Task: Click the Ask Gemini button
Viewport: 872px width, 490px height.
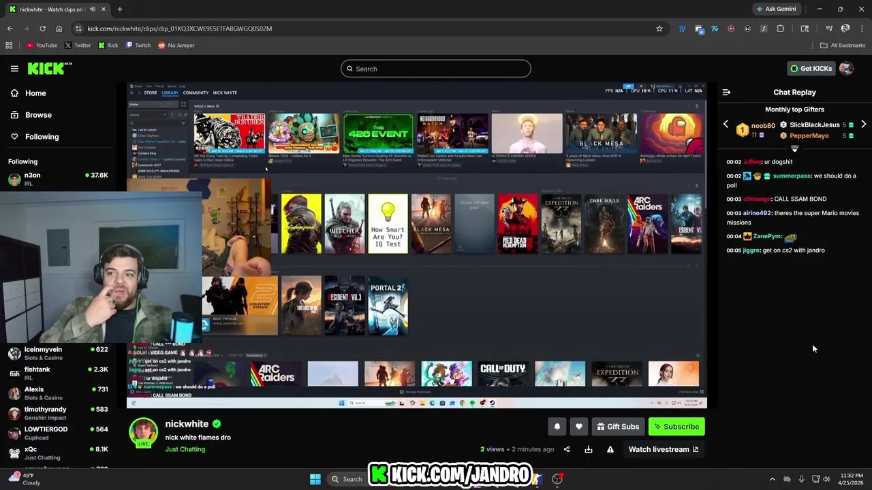Action: tap(776, 9)
